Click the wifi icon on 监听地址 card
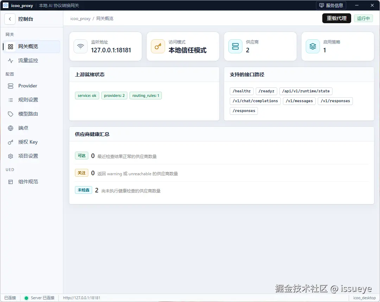Image resolution: width=380 pixels, height=302 pixels. 81,46
